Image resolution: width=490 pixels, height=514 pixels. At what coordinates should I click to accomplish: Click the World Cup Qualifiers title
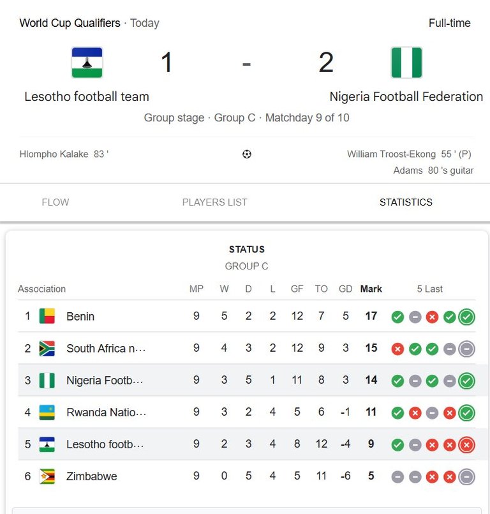point(70,23)
